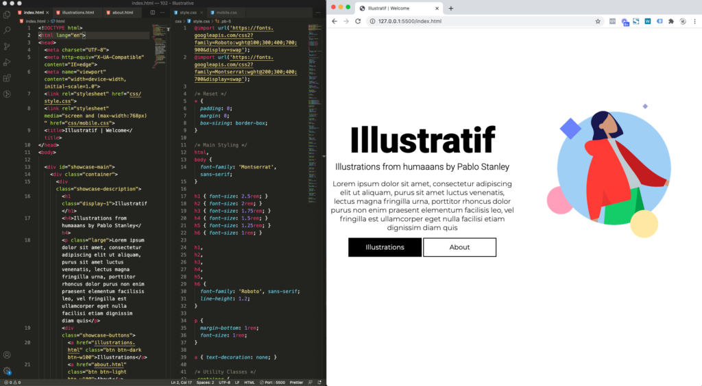Image resolution: width=702 pixels, height=386 pixels.
Task: Toggle Live Server Port : 5500
Action: click(273, 383)
